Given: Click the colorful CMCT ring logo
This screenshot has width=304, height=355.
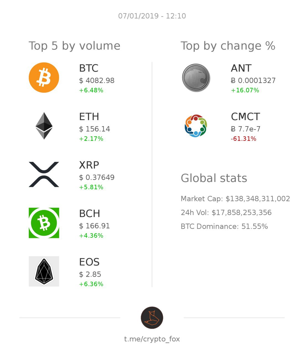Looking at the screenshot, I should pos(196,126).
